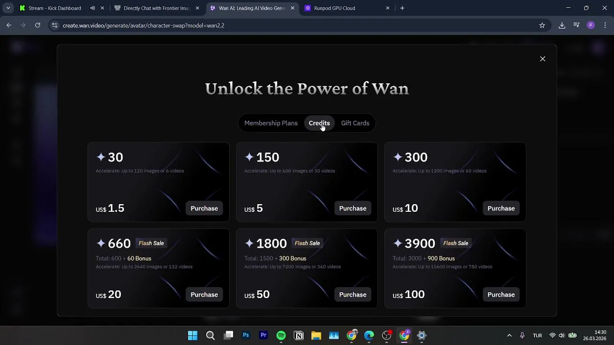
Task: Purchase the 30 credits pack
Action: click(x=204, y=208)
